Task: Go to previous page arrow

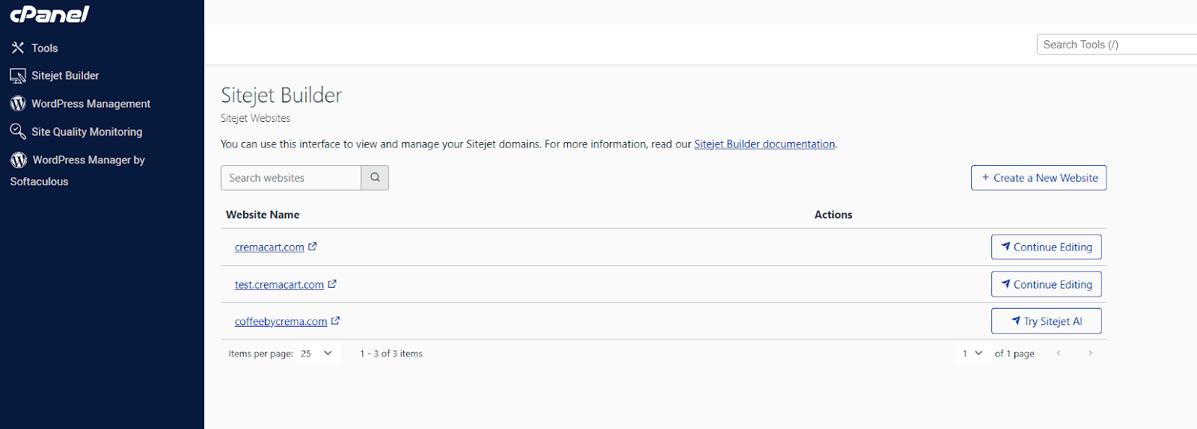Action: click(1059, 353)
